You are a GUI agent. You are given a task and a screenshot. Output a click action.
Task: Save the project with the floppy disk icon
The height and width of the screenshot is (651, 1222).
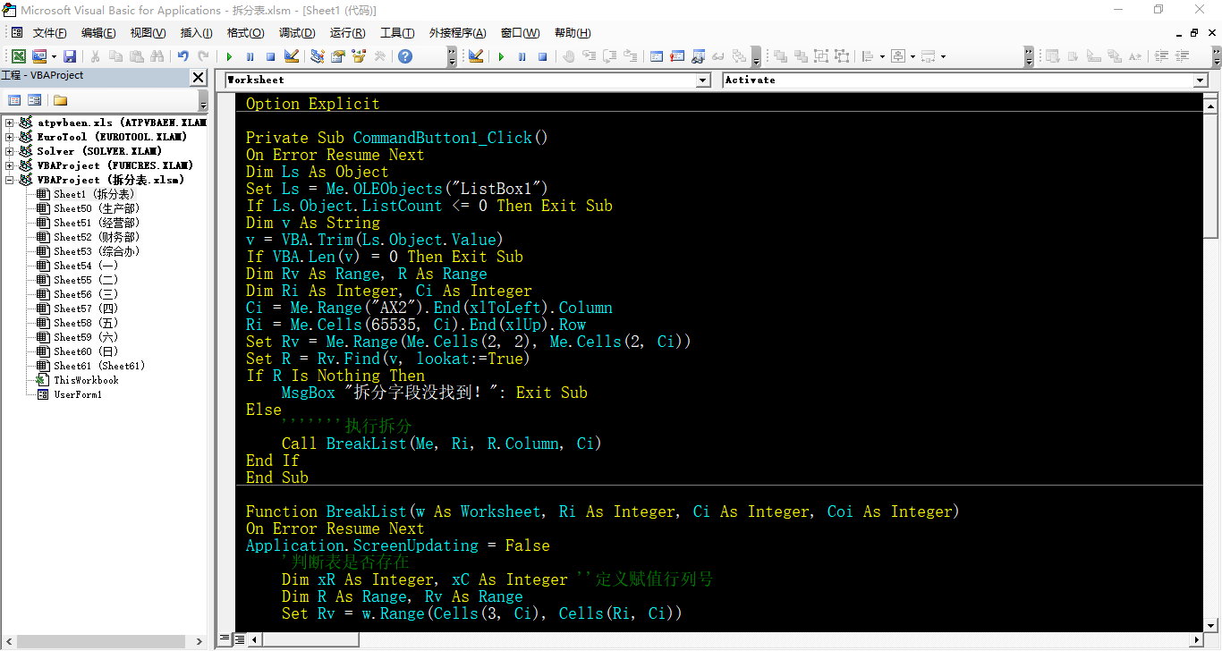(70, 56)
